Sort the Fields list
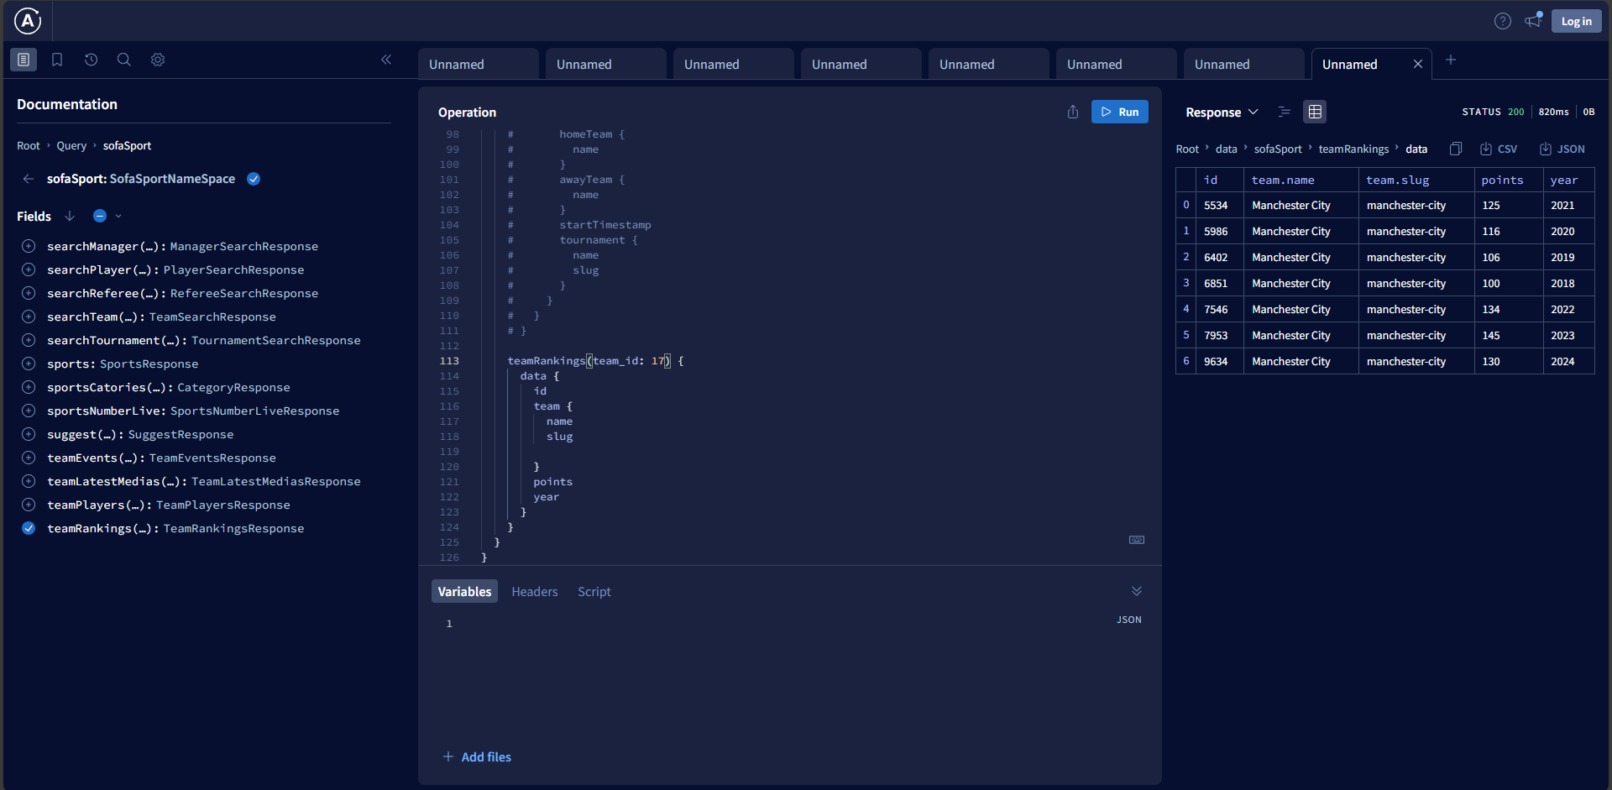Image resolution: width=1612 pixels, height=790 pixels. pyautogui.click(x=70, y=216)
